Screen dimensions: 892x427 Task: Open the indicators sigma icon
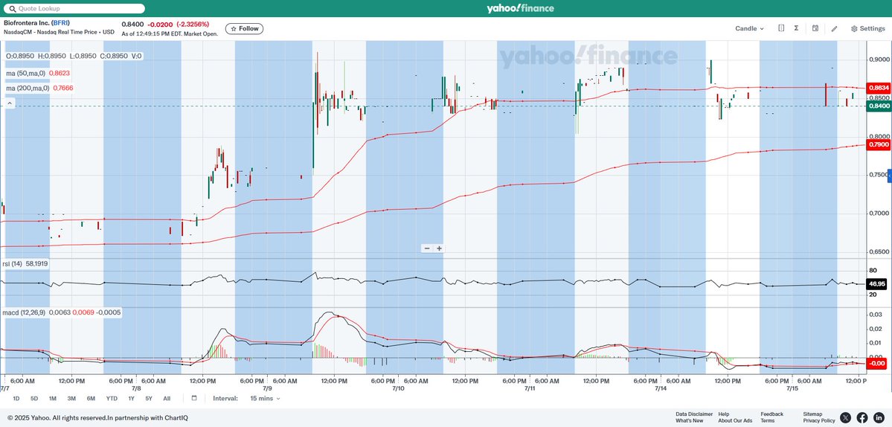[x=796, y=28]
